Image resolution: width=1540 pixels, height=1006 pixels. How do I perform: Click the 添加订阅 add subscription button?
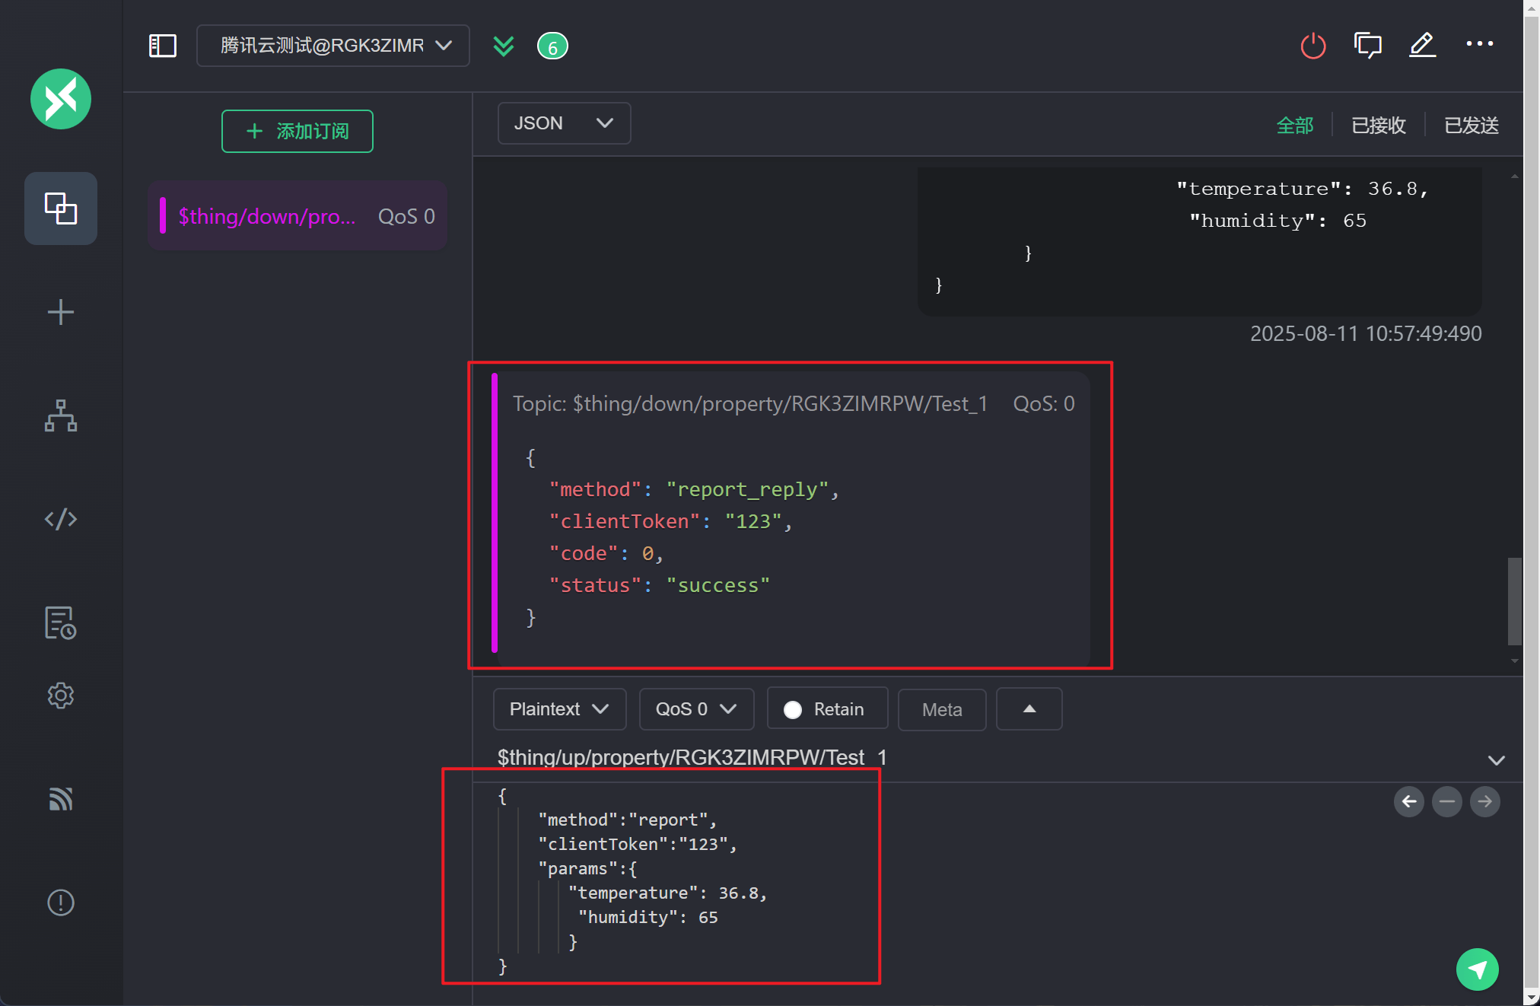click(297, 131)
